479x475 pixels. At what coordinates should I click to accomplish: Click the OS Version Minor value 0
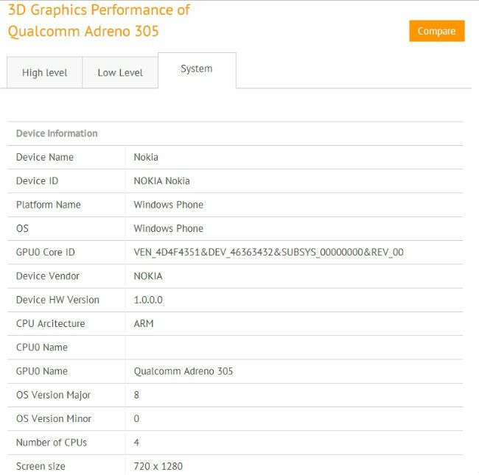(x=136, y=418)
